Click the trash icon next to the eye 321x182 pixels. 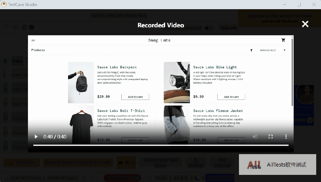pyautogui.click(x=127, y=163)
